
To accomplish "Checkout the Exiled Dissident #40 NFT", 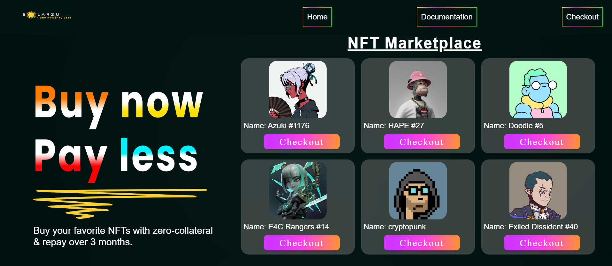I will [542, 243].
